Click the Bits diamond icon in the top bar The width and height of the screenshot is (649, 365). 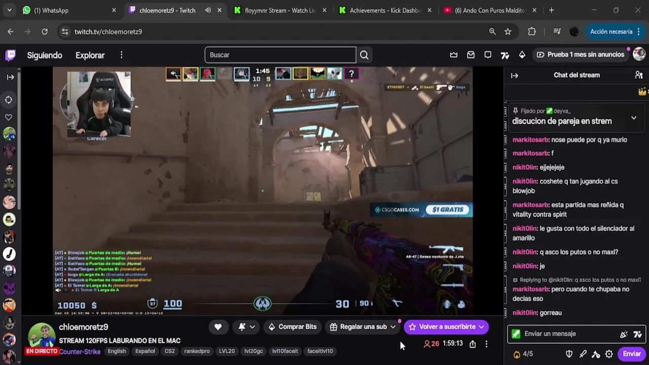[522, 55]
